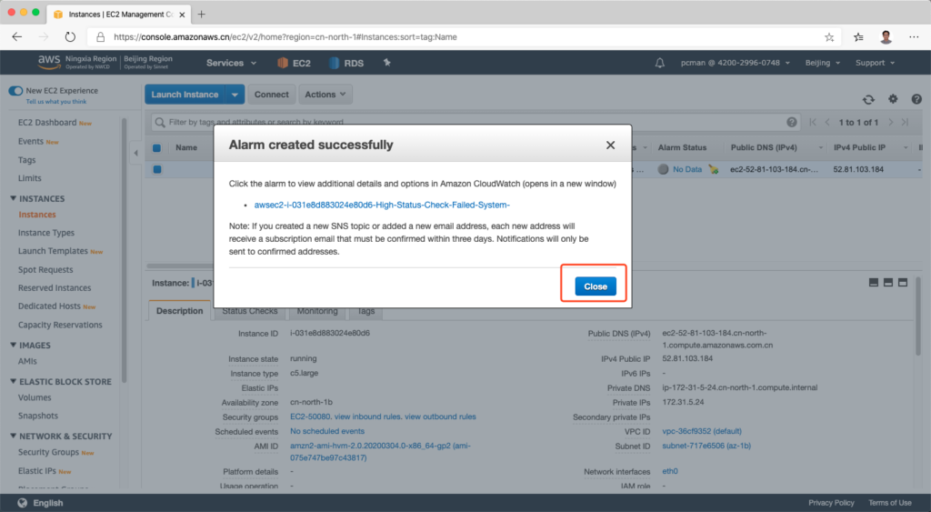Screen dimensions: 931x512
Task: Close the alarm dialog with X icon
Action: 610,145
